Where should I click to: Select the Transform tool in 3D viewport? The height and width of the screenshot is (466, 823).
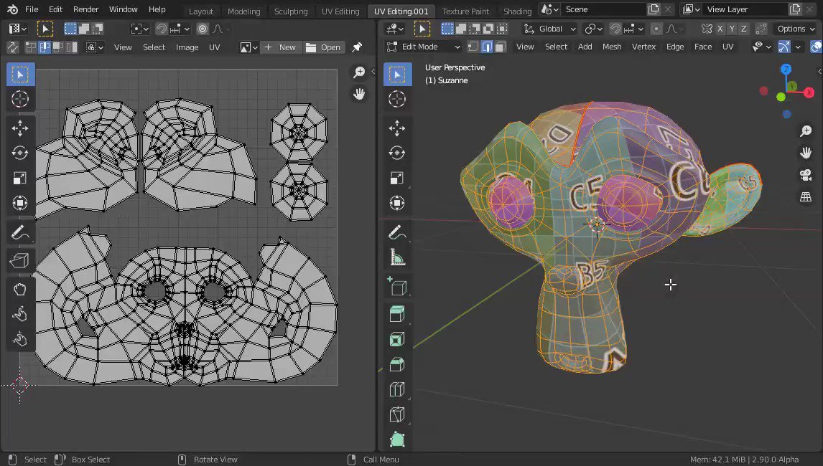[397, 204]
